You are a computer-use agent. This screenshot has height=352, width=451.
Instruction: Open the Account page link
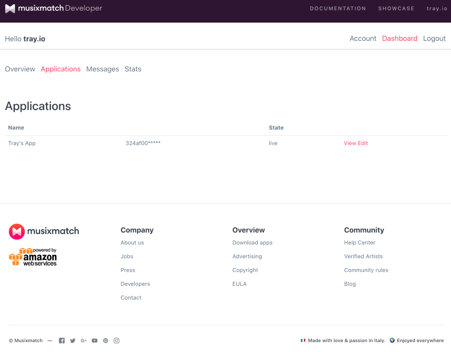coord(363,38)
